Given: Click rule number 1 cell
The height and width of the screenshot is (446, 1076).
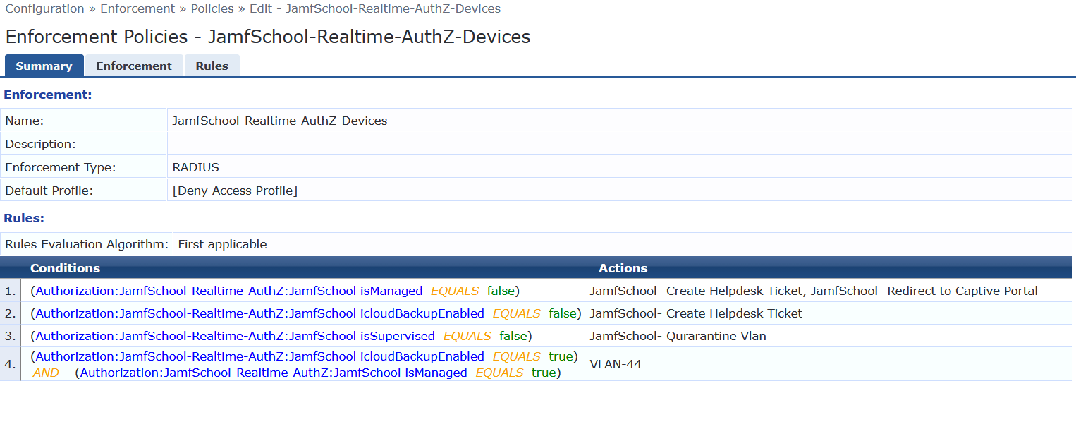Looking at the screenshot, I should 10,291.
